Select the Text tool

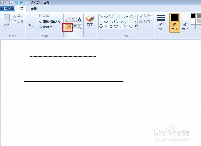(79, 19)
